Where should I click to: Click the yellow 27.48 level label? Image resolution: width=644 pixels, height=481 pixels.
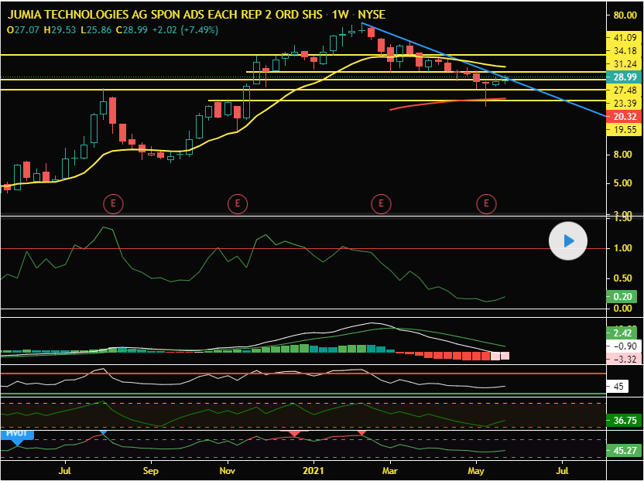(625, 90)
